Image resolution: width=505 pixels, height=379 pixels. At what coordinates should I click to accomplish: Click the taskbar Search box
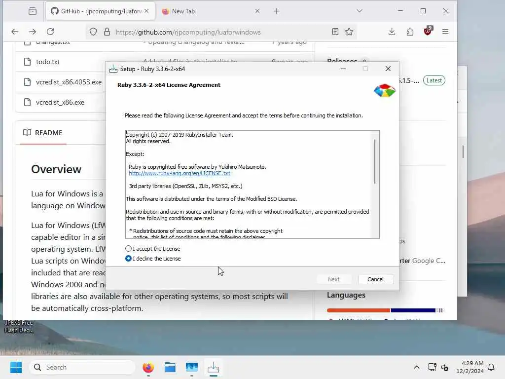tap(82, 367)
